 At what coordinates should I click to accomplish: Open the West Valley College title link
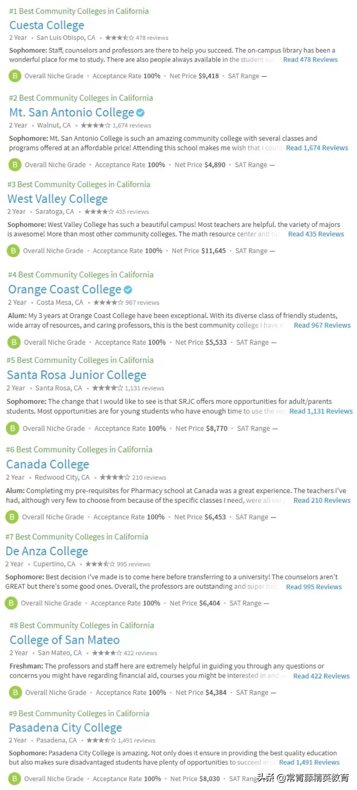[57, 199]
